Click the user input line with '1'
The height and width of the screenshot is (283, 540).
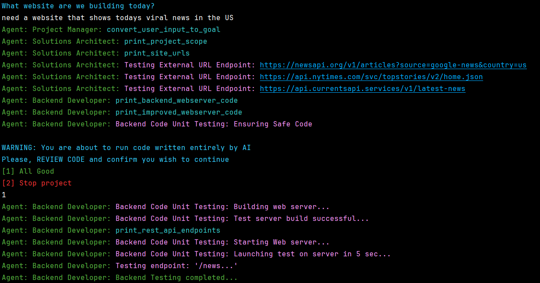(4, 195)
